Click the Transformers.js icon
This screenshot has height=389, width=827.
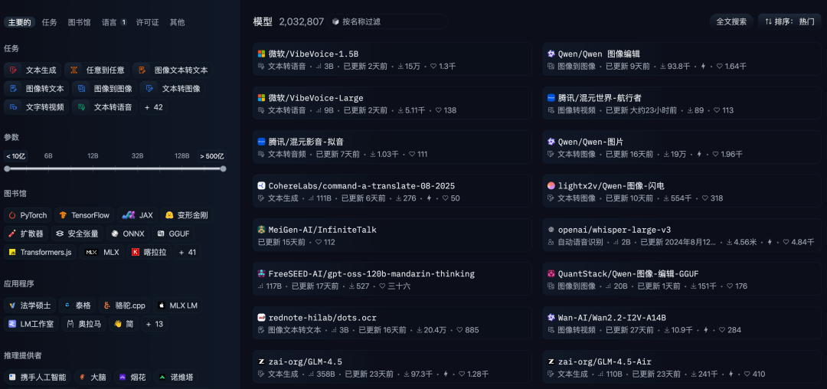11,252
